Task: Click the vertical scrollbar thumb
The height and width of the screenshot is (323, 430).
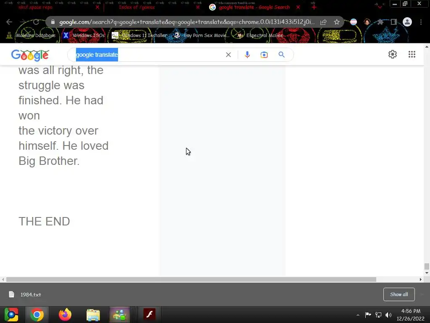Action: tap(427, 266)
